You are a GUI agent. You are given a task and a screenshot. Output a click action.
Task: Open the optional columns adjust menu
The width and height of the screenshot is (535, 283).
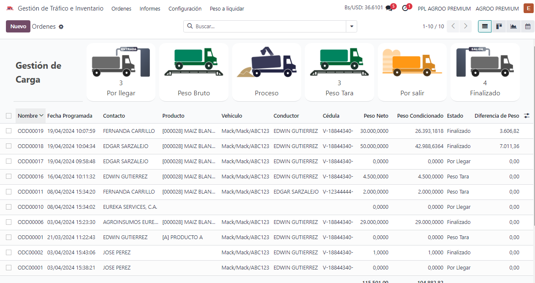click(x=527, y=116)
